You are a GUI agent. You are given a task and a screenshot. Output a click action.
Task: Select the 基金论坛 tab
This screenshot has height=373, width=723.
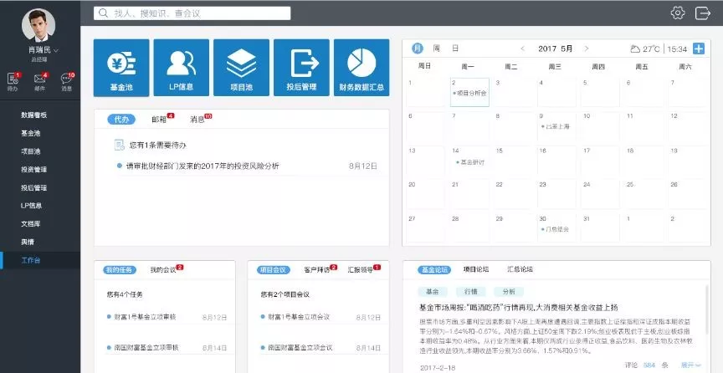434,270
